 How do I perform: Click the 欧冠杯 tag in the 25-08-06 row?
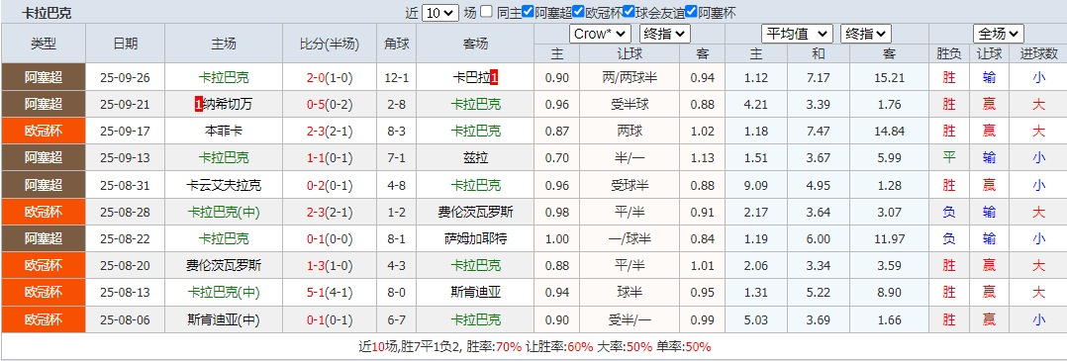[44, 318]
